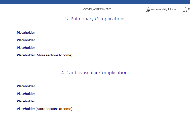Viewport: 190px width, 125px height.
Task: Place cursor in third Placeholder line under Pulmonary Complications
Action: pos(26,48)
